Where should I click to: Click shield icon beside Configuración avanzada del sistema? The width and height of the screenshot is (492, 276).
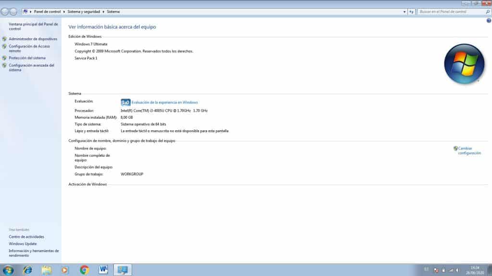point(4,66)
